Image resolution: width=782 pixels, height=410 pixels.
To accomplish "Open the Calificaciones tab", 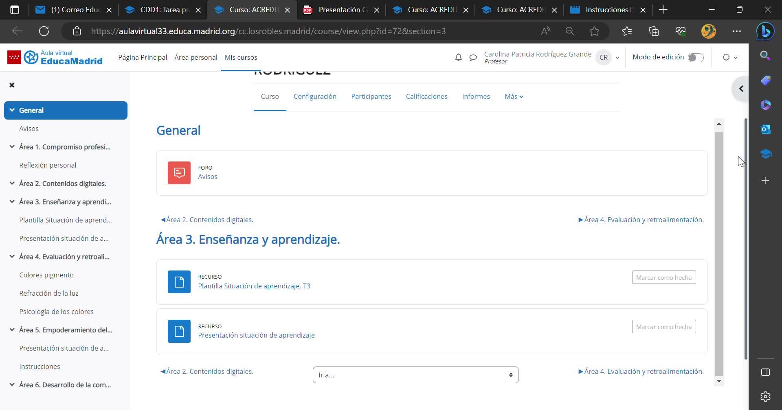I will [426, 96].
